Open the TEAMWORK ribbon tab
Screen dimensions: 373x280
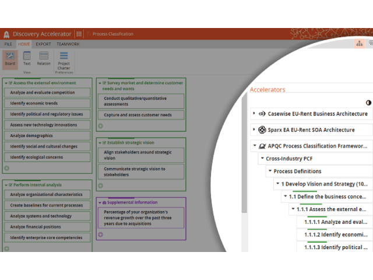[68, 44]
